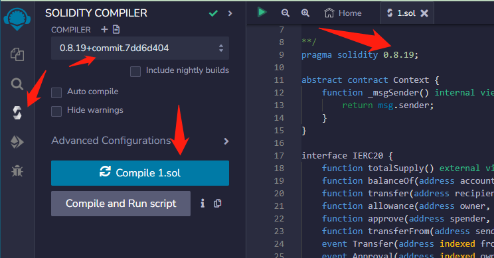Open the Search in files sidebar icon
The image size is (494, 258).
(17, 84)
